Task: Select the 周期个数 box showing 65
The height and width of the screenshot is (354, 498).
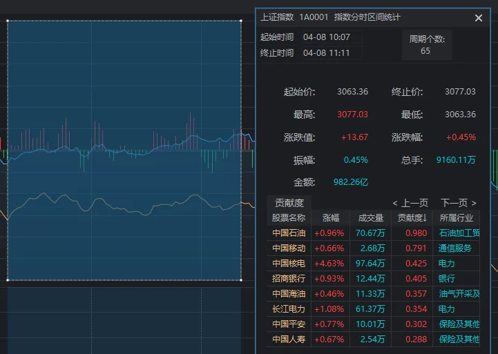Action: pyautogui.click(x=426, y=46)
